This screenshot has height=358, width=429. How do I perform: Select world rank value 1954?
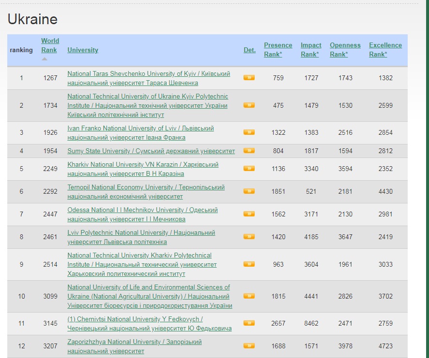click(50, 151)
